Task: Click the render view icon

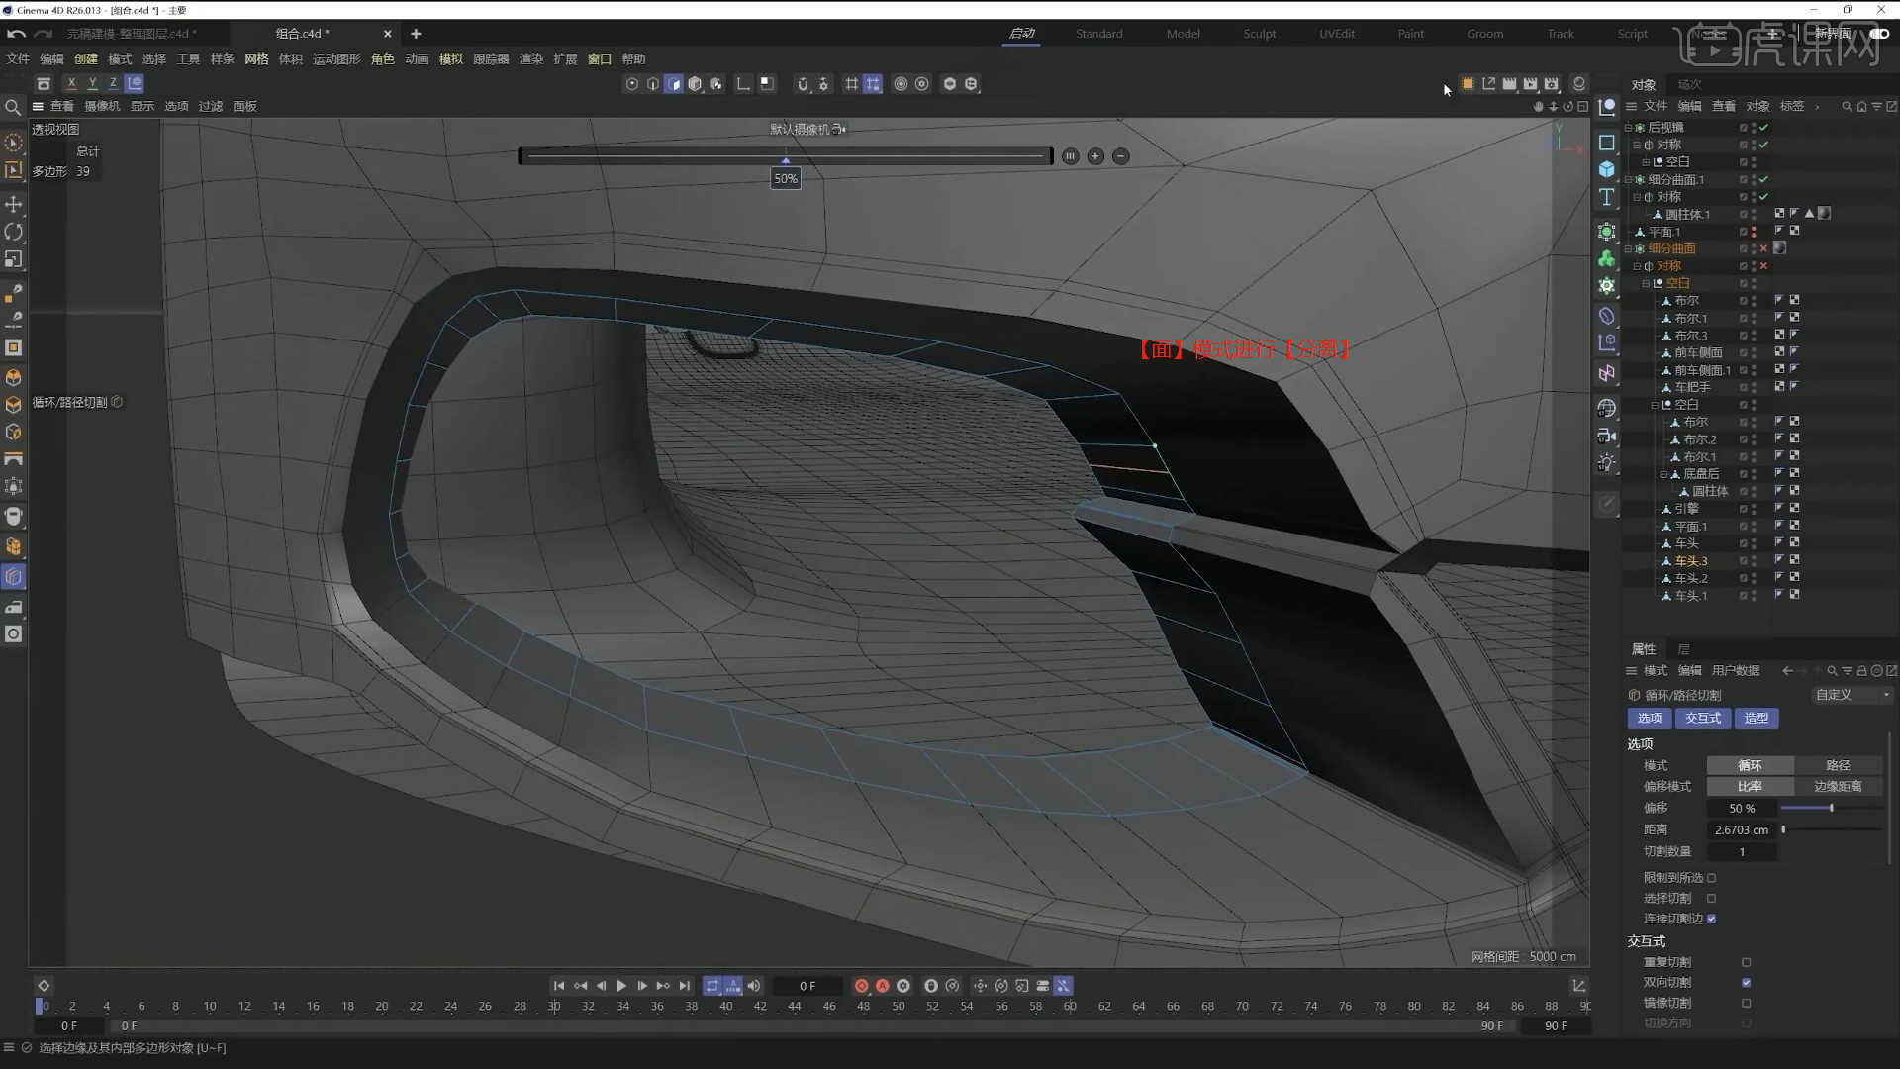Action: (1509, 84)
